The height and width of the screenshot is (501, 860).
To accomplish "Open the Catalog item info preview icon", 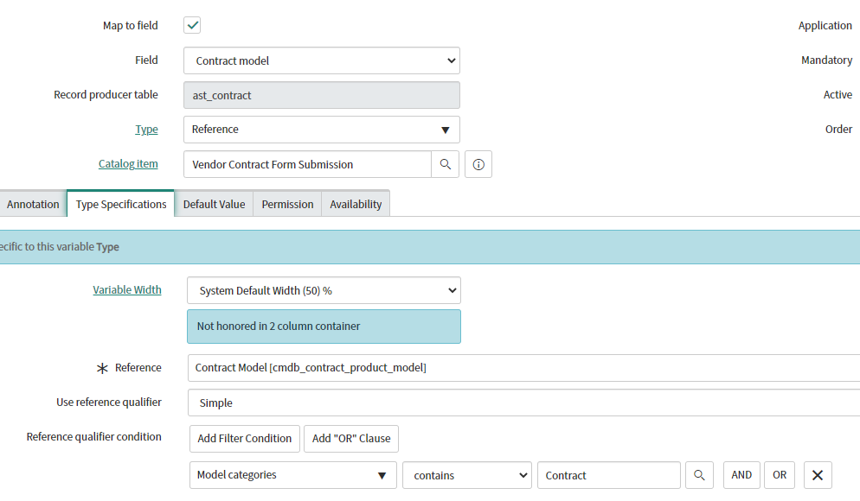I will coord(478,164).
